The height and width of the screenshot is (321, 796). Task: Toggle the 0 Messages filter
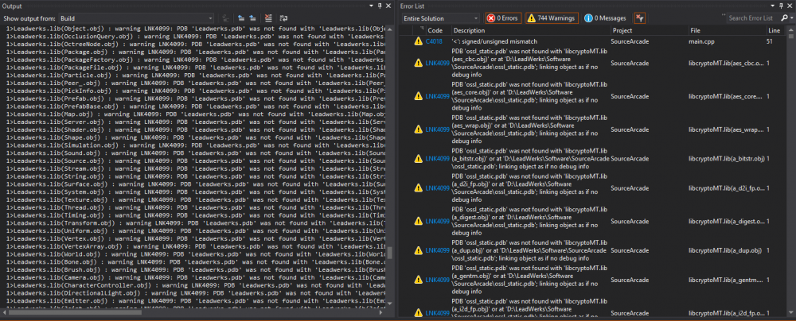point(605,17)
